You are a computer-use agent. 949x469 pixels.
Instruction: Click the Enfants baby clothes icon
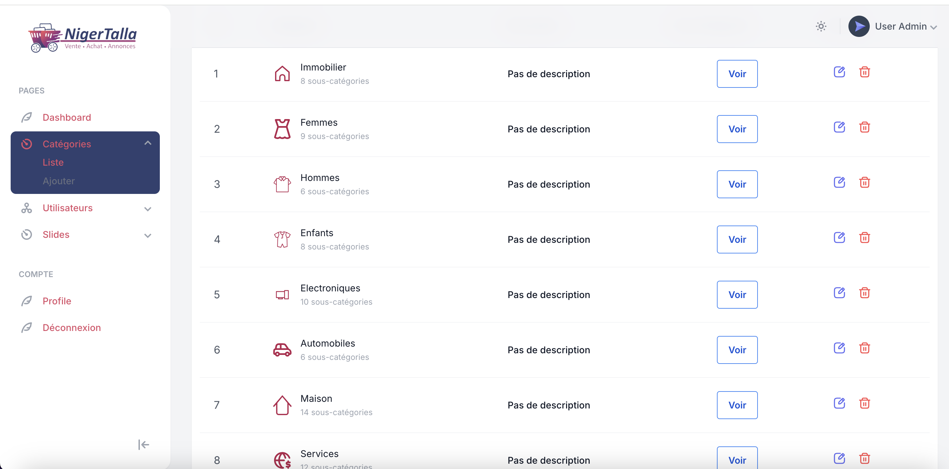pos(282,239)
